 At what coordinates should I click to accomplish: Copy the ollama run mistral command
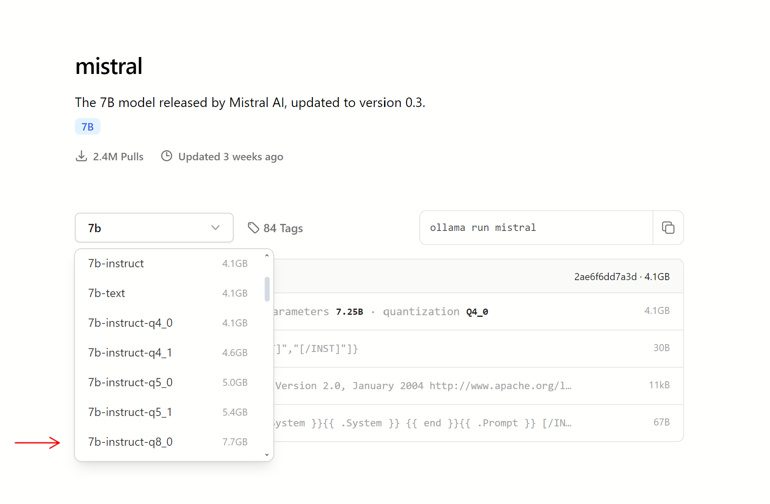[x=668, y=228]
